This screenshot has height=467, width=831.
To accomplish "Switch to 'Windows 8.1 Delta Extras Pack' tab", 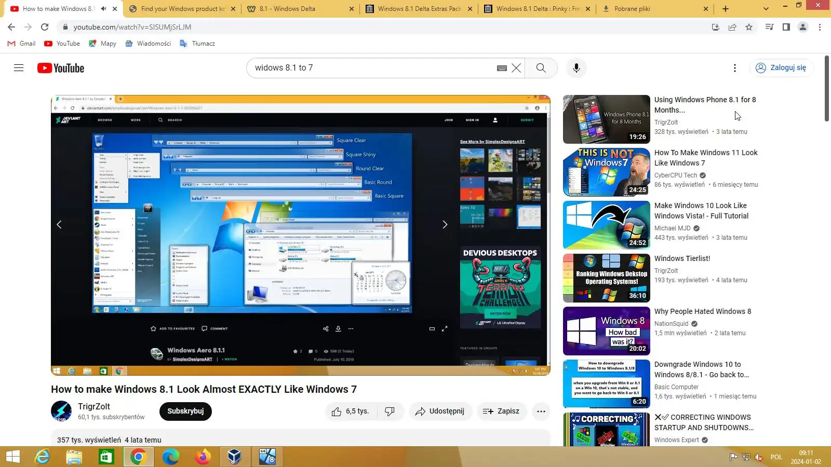I will point(419,9).
